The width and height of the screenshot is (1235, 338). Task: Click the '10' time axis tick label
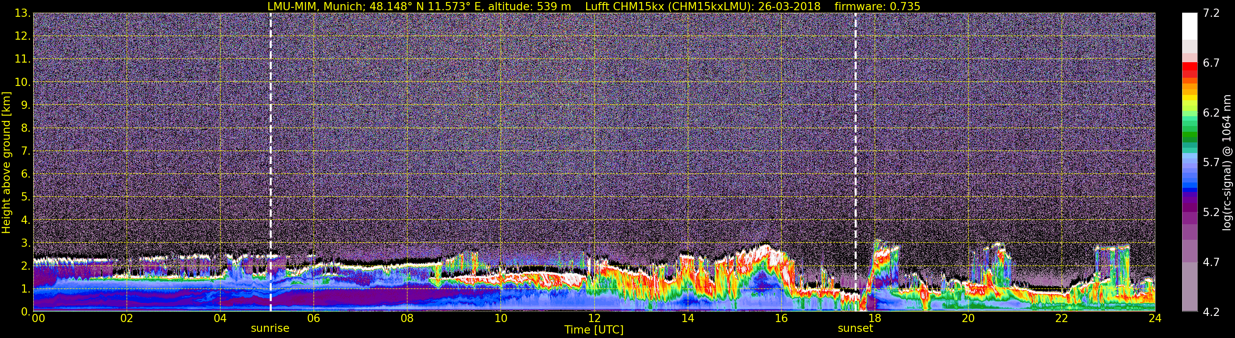click(500, 319)
